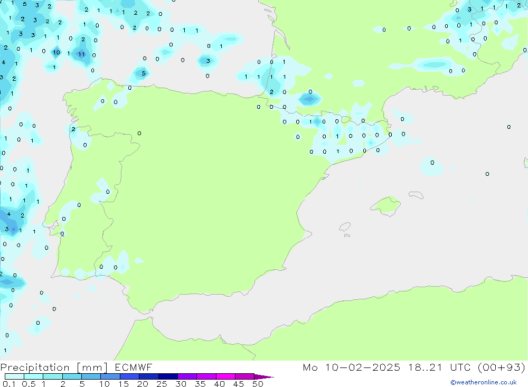Click the 35–40 mm violet legend box
The image size is (528, 387).
pyautogui.click(x=206, y=376)
